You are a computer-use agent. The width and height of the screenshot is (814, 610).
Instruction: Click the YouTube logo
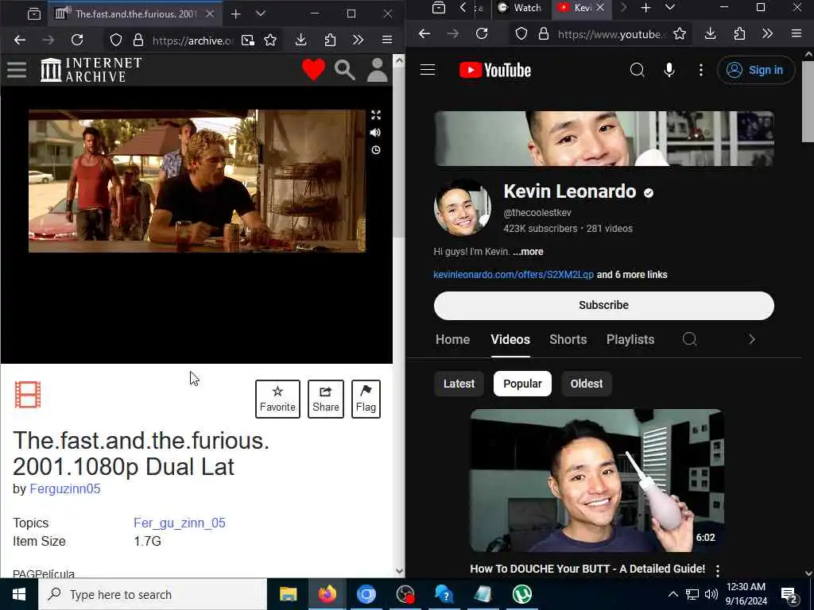tap(495, 70)
